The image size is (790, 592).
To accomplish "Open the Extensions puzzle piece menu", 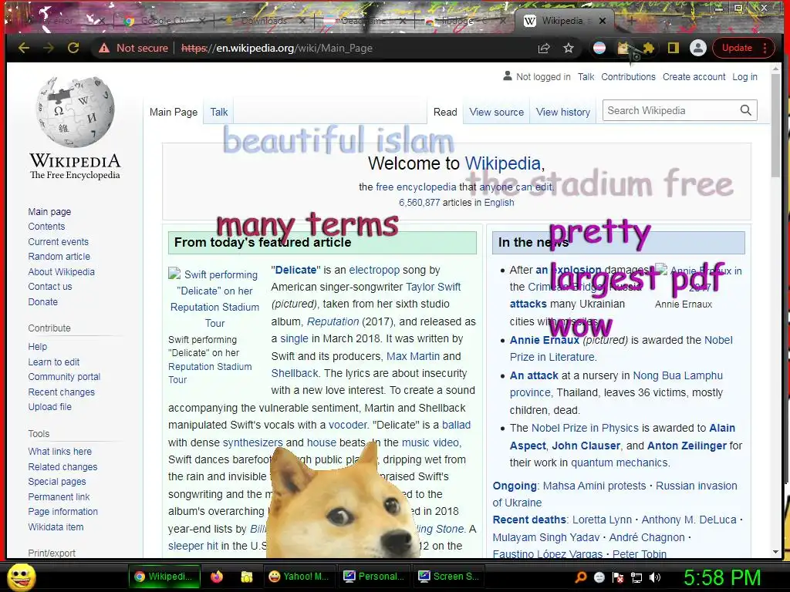I will tap(648, 49).
